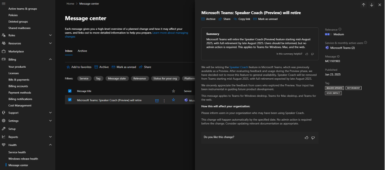This screenshot has height=170, width=385.
Task: Click Copy link in details panel
Action: [242, 19]
